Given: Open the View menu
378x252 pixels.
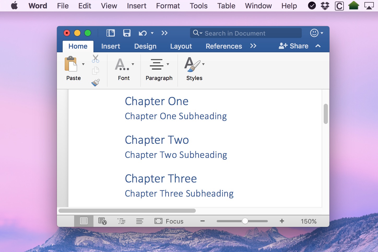Looking at the screenshot, I should pyautogui.click(x=109, y=6).
